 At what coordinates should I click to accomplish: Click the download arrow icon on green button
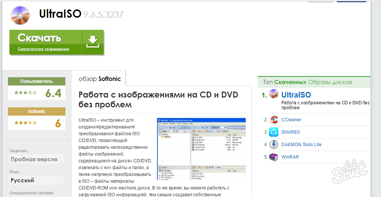pos(92,42)
